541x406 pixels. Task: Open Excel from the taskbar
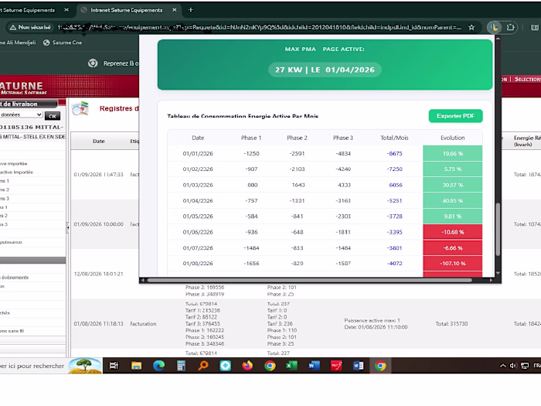click(291, 366)
